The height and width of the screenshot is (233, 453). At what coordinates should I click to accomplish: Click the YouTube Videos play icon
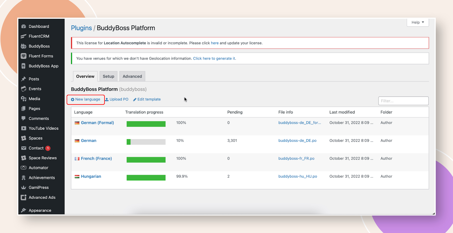[x=24, y=129]
